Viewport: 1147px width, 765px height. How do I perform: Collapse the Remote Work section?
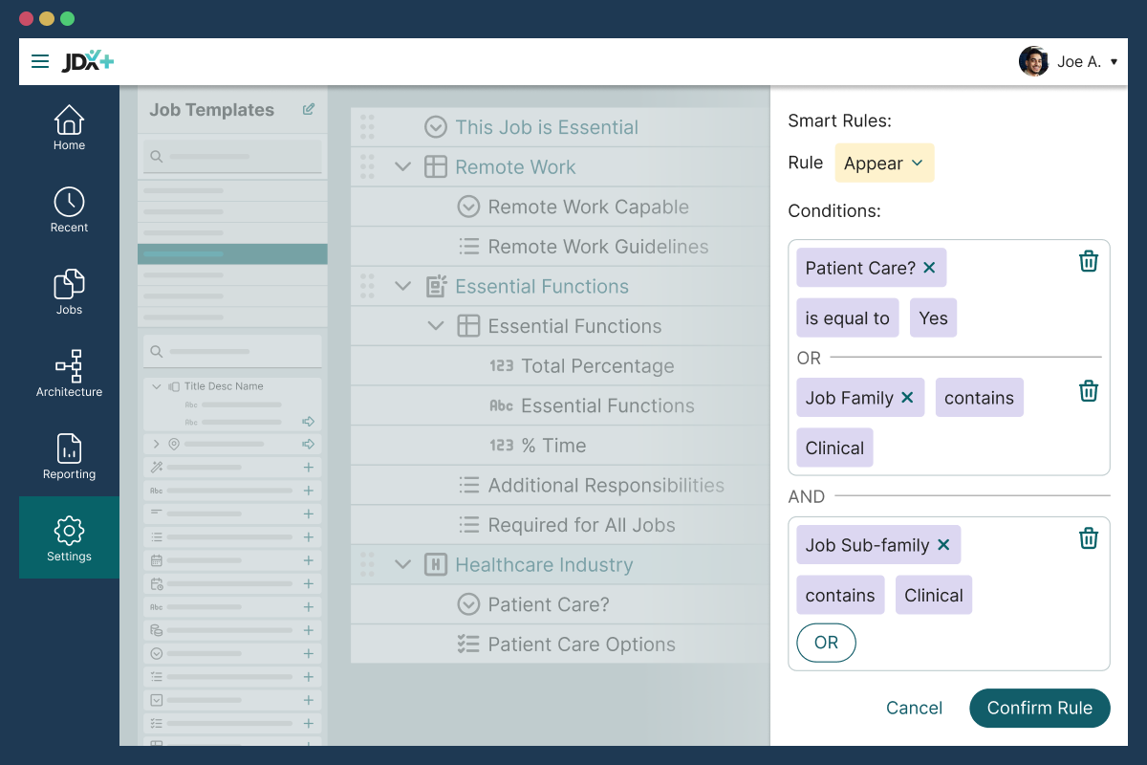[401, 166]
